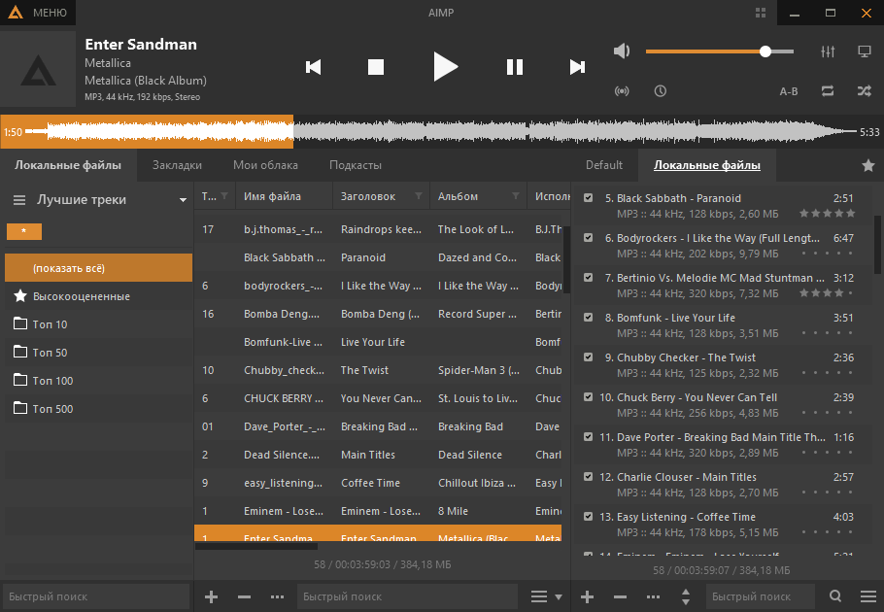The height and width of the screenshot is (612, 884).
Task: Uncheck Bomfunk - Live Your Life checkbox
Action: pos(588,318)
